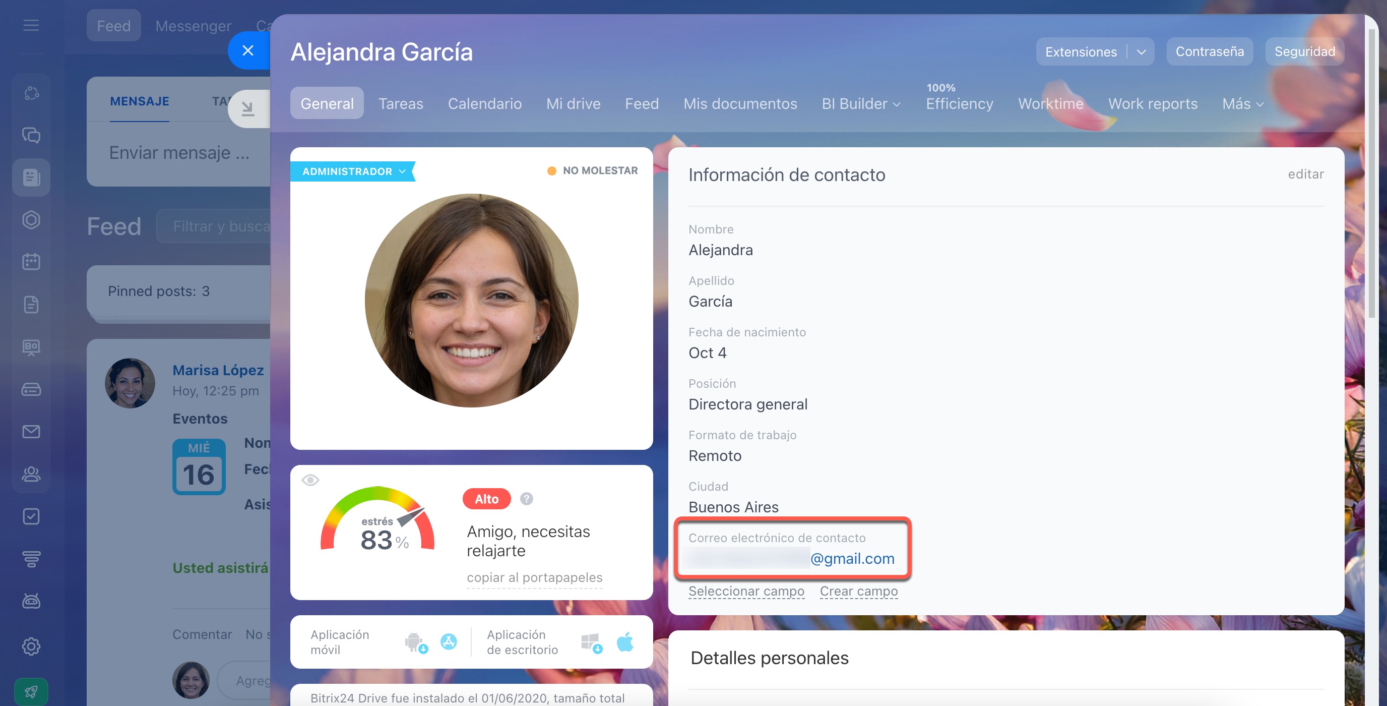Click Comentar under the feed post
Screen dimensions: 1387x706
(202, 634)
